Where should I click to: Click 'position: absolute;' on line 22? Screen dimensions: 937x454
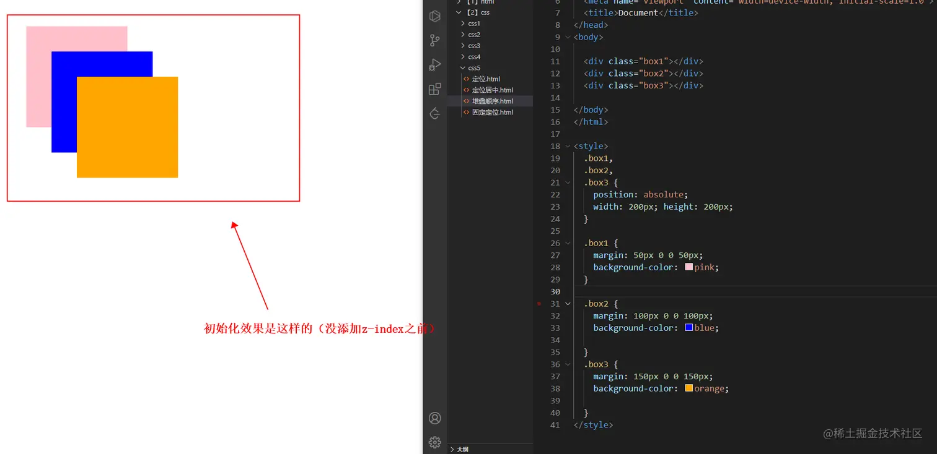pos(641,195)
